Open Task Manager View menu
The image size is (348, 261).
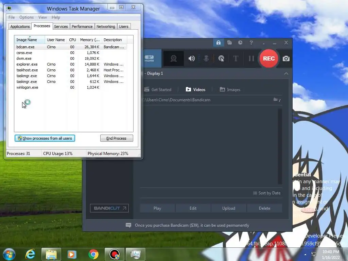[x=42, y=17]
